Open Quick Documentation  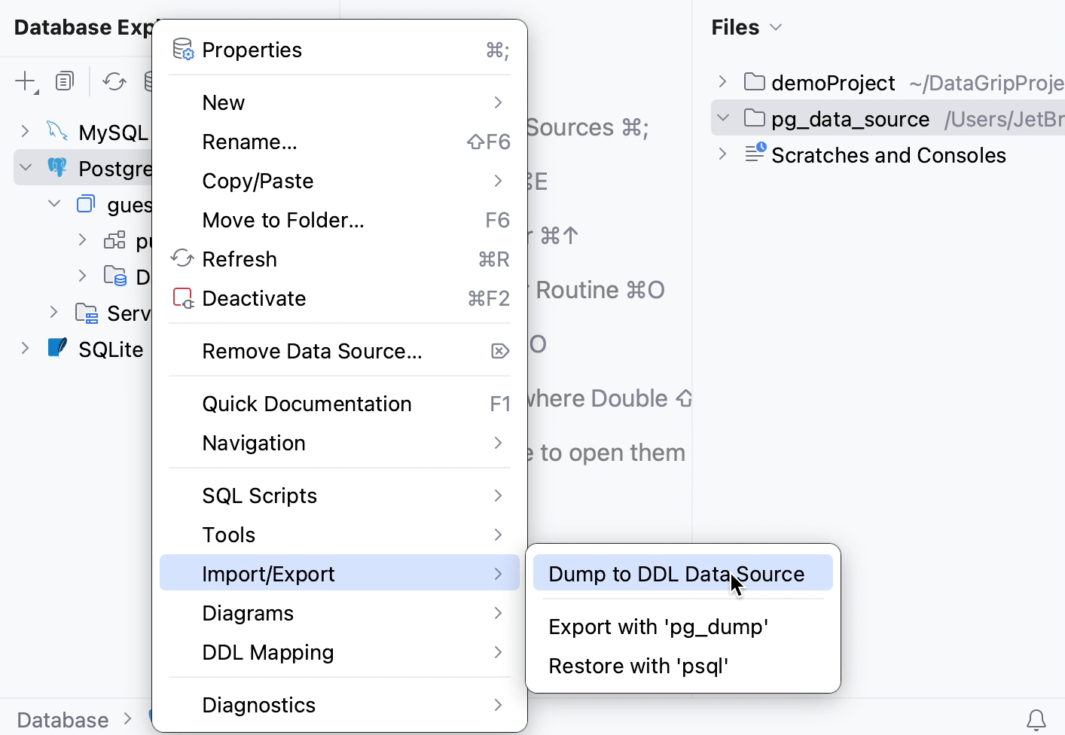click(340, 404)
